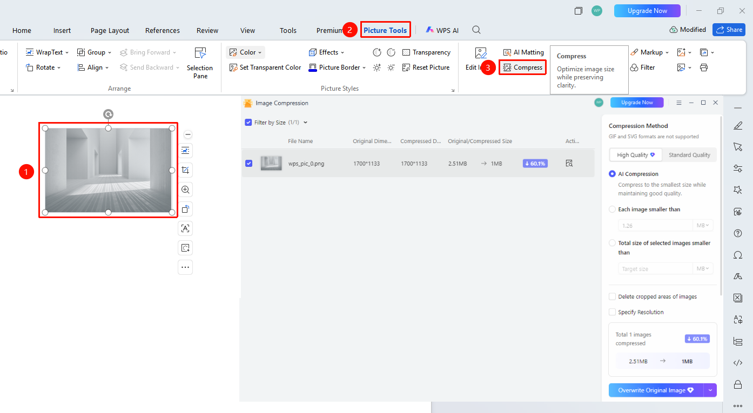Click Set Transparent Color tool
Screen dimensions: 753x413
point(265,67)
